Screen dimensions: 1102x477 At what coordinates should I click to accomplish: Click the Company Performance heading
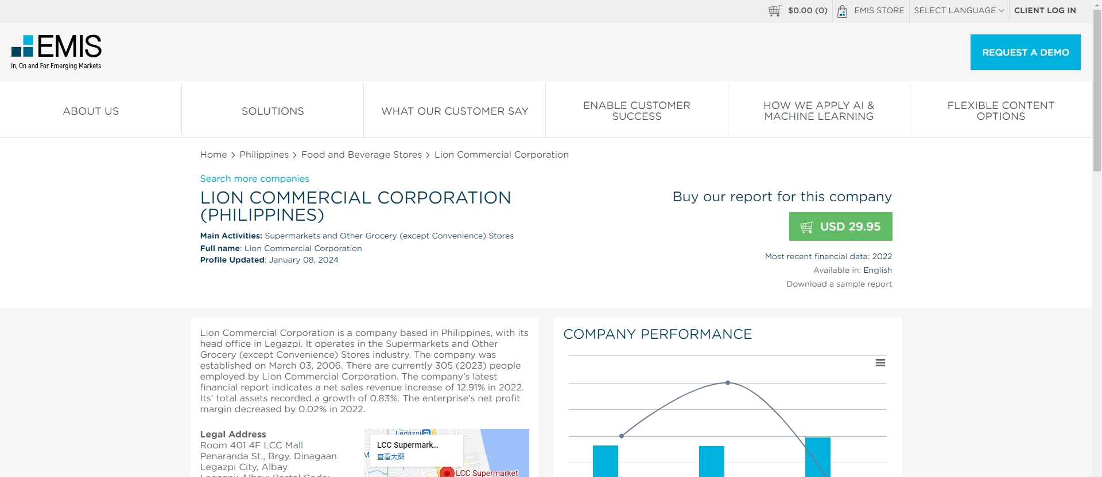(657, 334)
